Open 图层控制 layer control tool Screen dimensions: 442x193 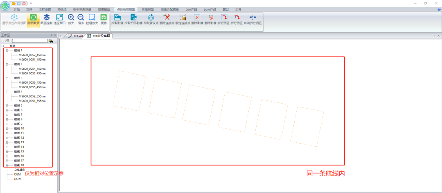coord(47,19)
